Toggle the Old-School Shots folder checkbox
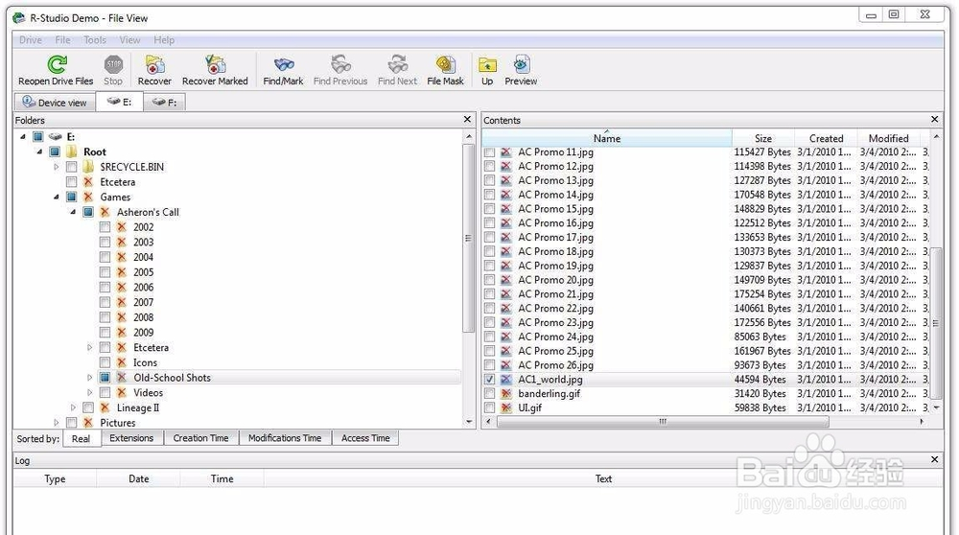 (x=105, y=377)
